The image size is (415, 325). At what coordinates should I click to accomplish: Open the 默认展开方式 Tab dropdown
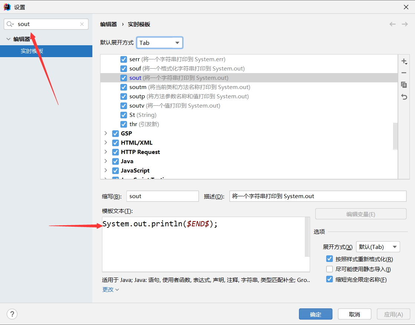tap(159, 43)
